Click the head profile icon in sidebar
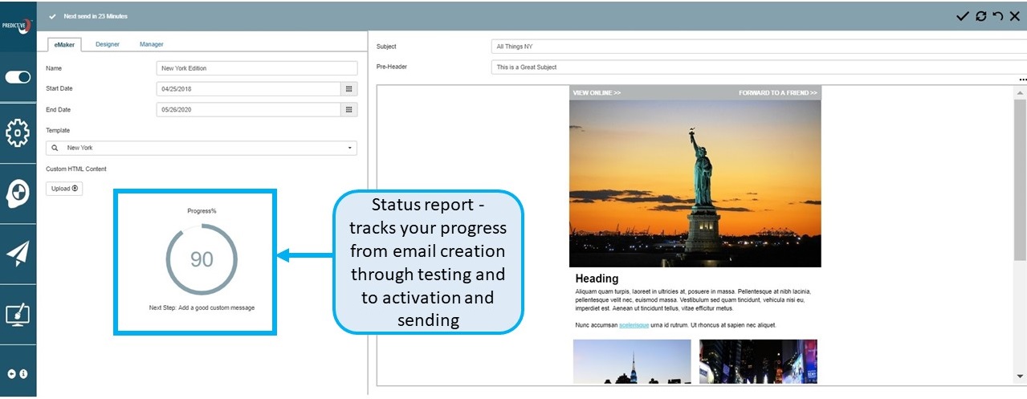1027x399 pixels. pos(18,193)
